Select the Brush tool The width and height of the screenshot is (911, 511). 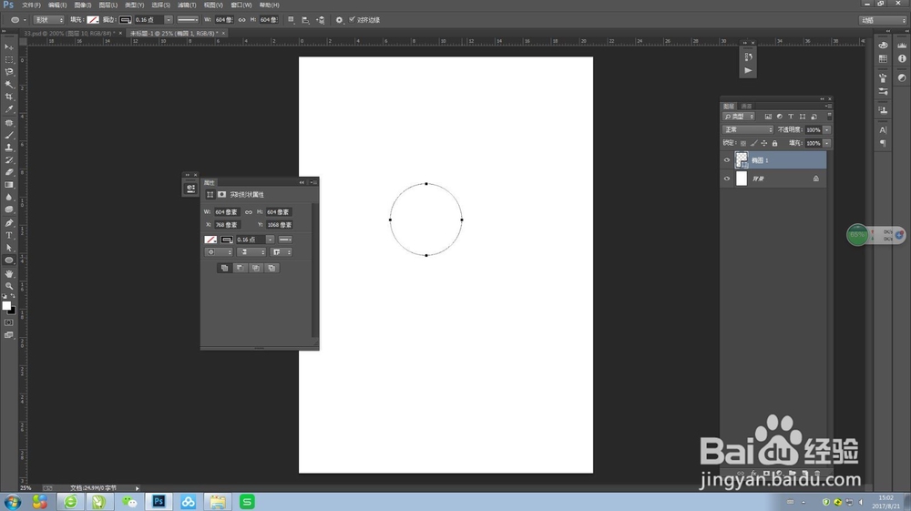tap(9, 136)
